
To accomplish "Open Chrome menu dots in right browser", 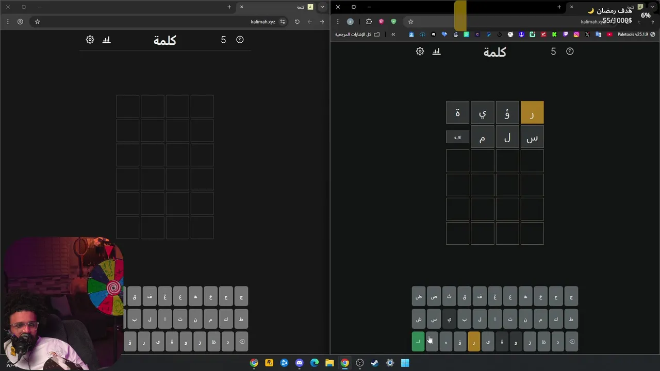I will (338, 22).
